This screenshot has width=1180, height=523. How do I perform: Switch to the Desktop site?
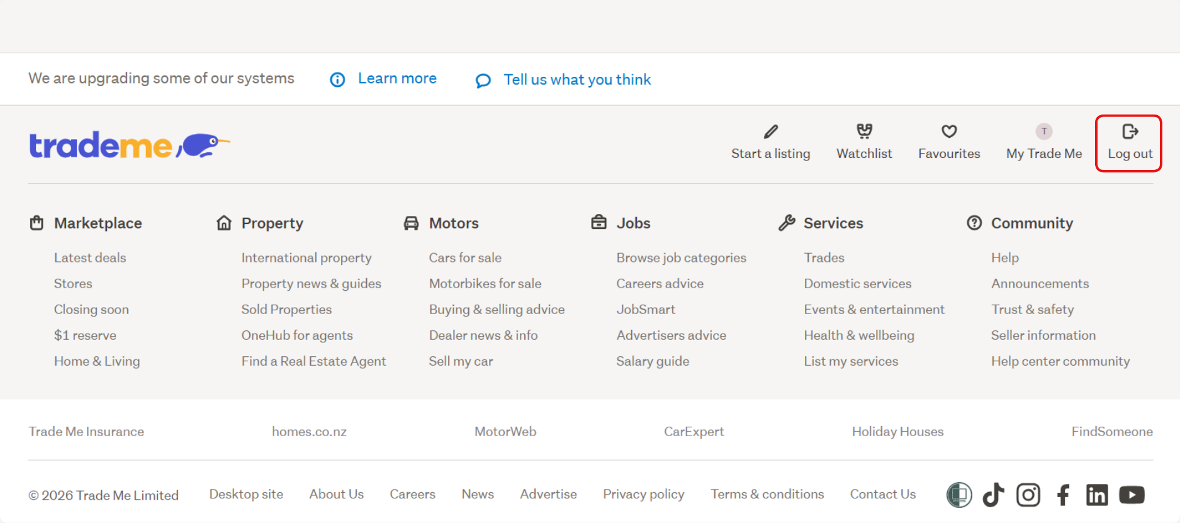(246, 495)
